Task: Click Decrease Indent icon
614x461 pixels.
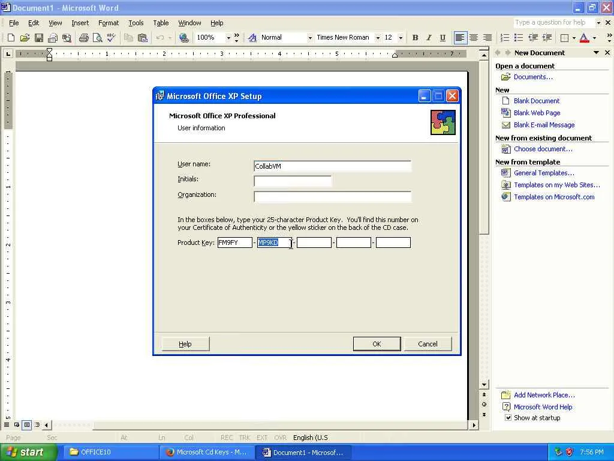Action: [533, 38]
